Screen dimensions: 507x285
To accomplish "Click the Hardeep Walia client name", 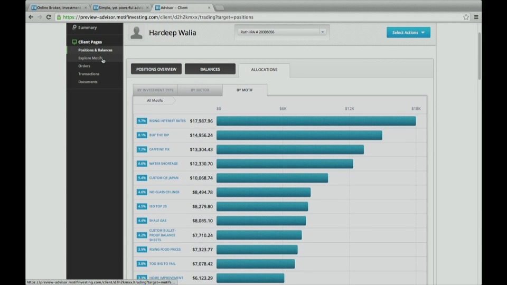I will pyautogui.click(x=172, y=33).
